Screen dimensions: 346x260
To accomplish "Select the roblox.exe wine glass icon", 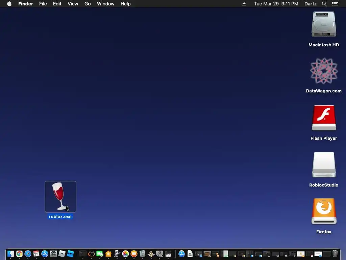I will point(60,197).
